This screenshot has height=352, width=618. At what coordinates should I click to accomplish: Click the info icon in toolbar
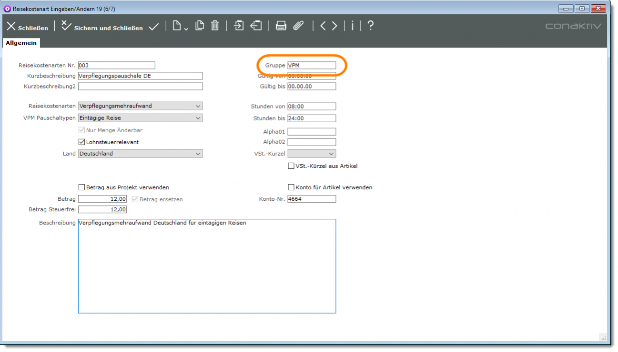[352, 26]
